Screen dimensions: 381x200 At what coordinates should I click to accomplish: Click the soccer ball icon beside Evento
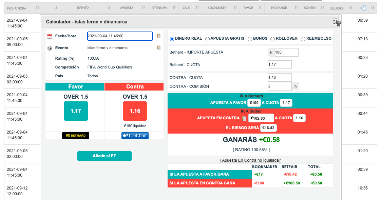click(x=50, y=48)
